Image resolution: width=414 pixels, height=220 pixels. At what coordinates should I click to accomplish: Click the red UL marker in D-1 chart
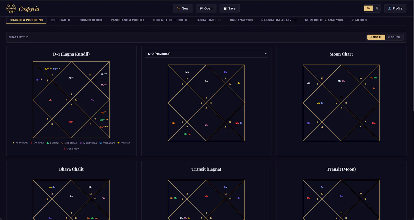click(50, 100)
